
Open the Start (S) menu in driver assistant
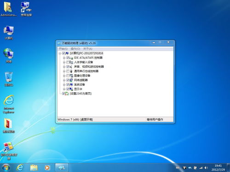[x=63, y=49]
